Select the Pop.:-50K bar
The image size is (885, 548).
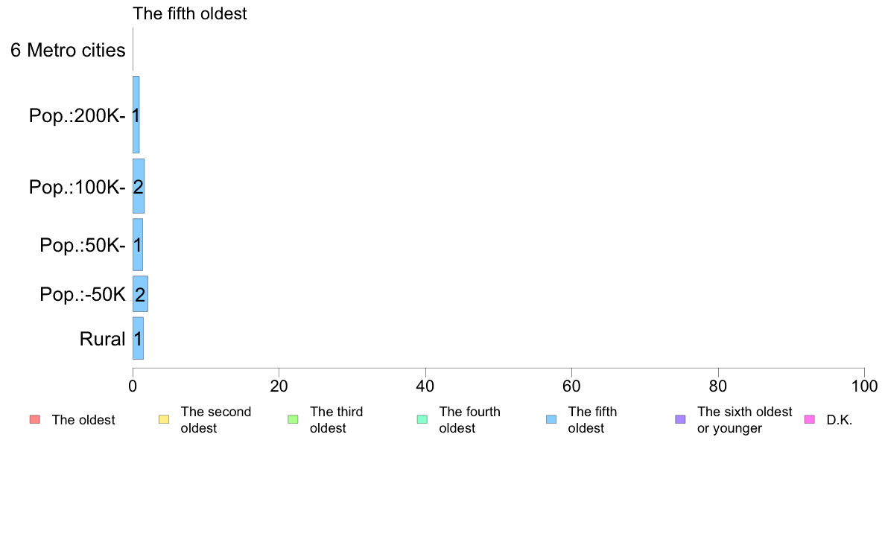coord(141,294)
